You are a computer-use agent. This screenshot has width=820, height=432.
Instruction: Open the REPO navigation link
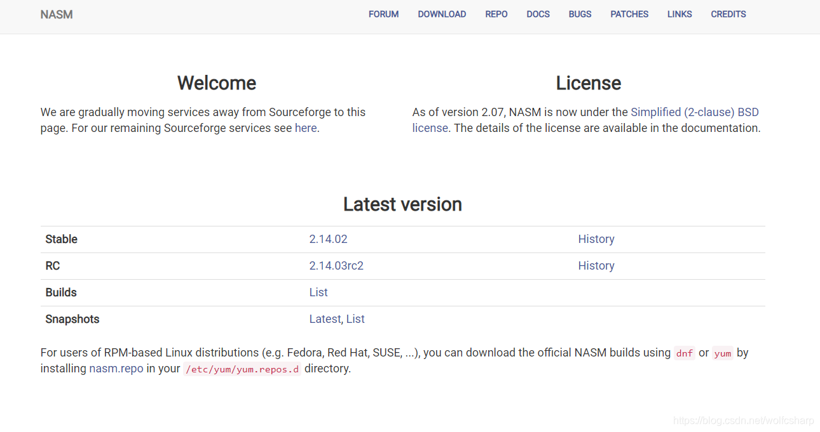pyautogui.click(x=496, y=14)
